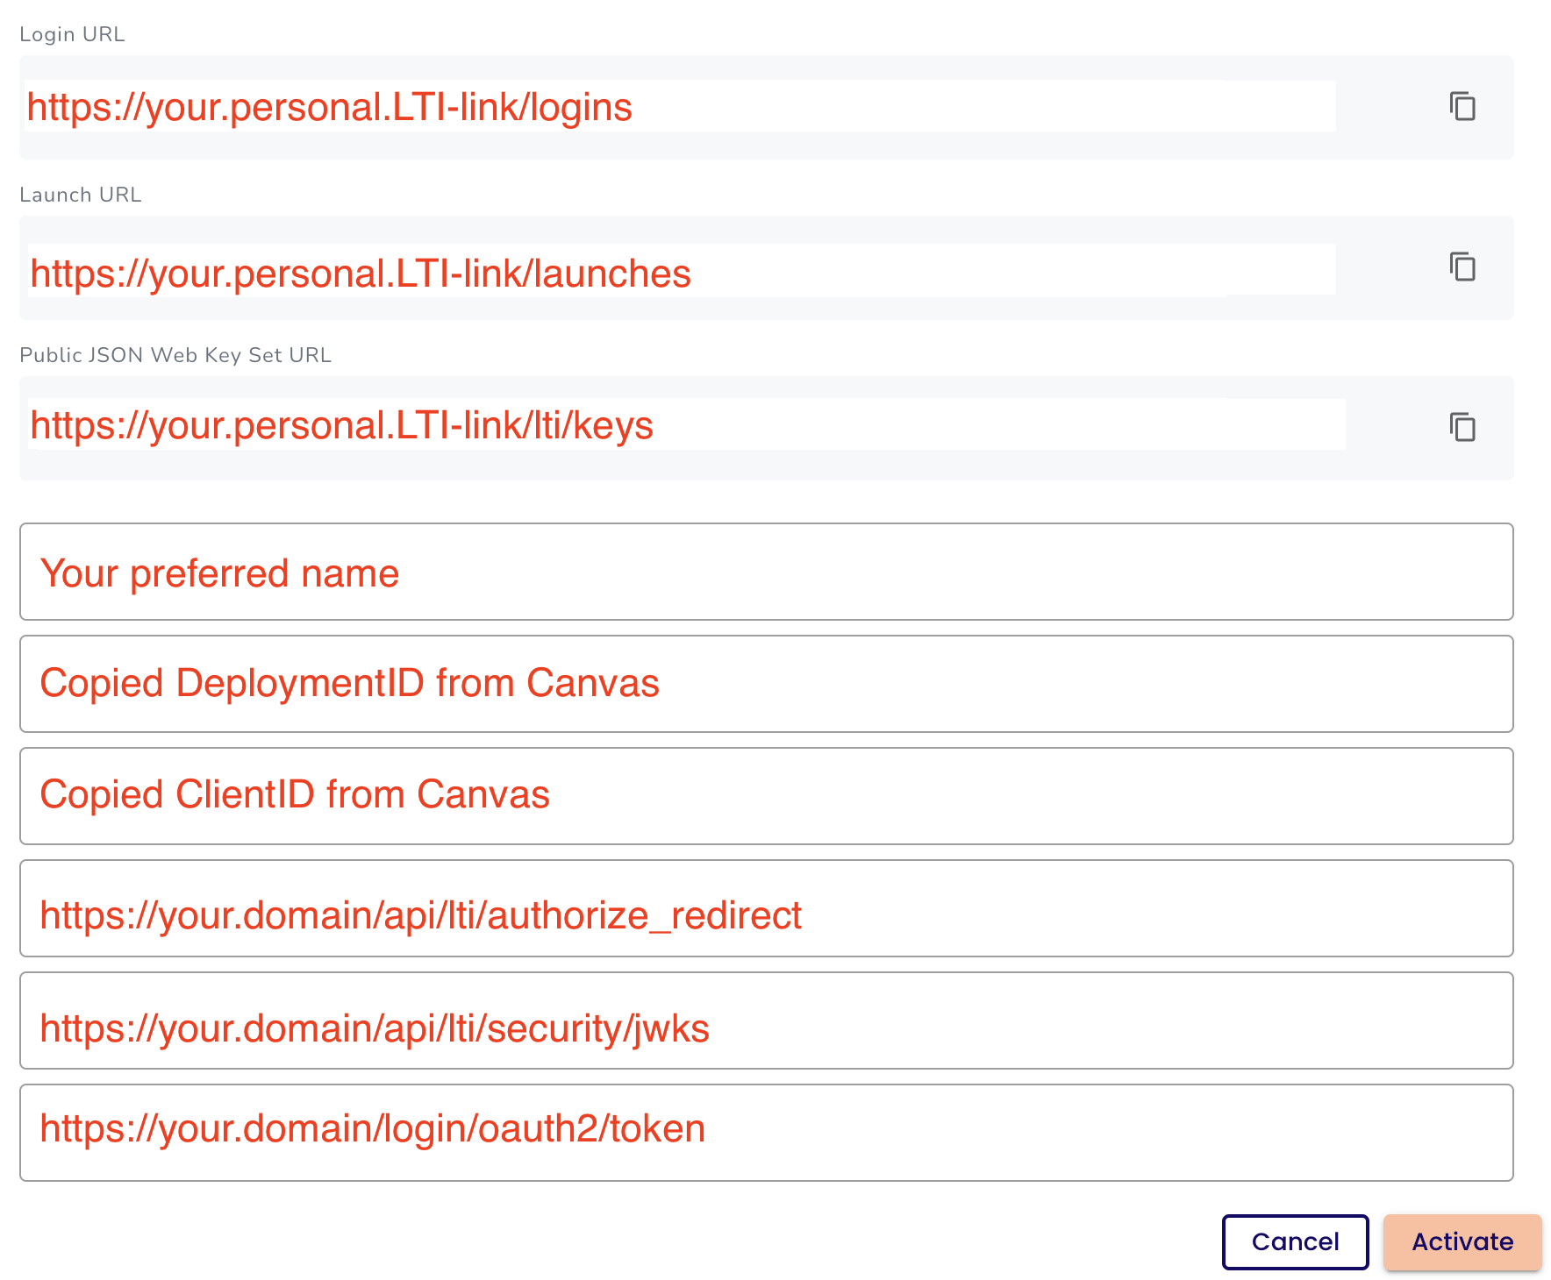Screen dimensions: 1551x1280
Task: Focus the 'Your preferred name' field
Action: [767, 572]
